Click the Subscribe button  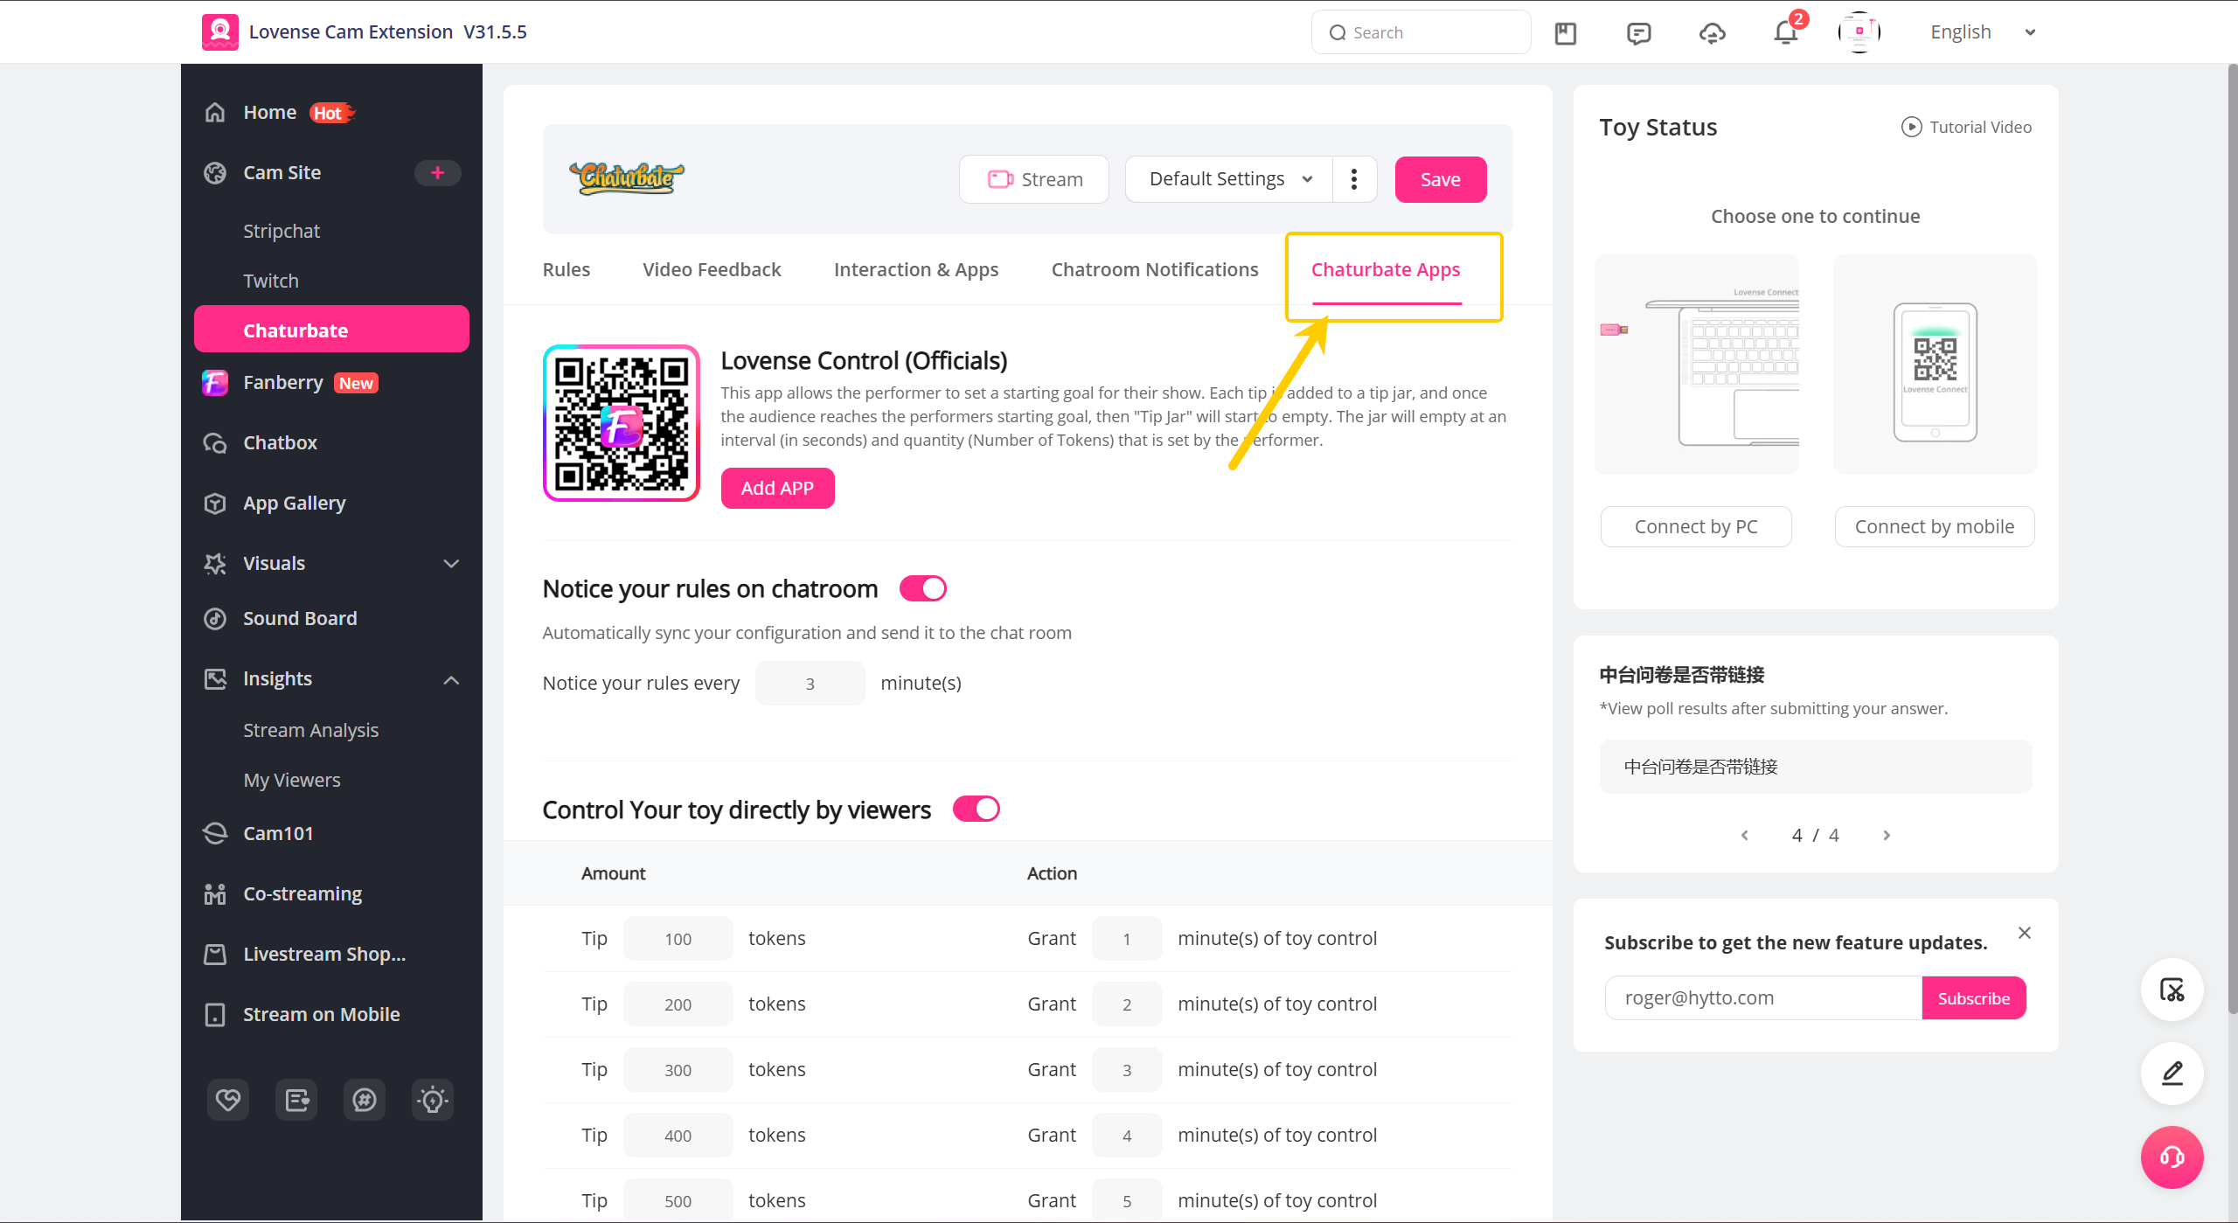(x=1974, y=998)
